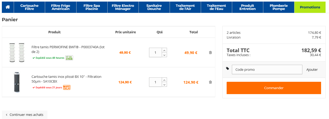Click the 'Avec délai' badge icon
The image size is (329, 119).
(x=67, y=87)
